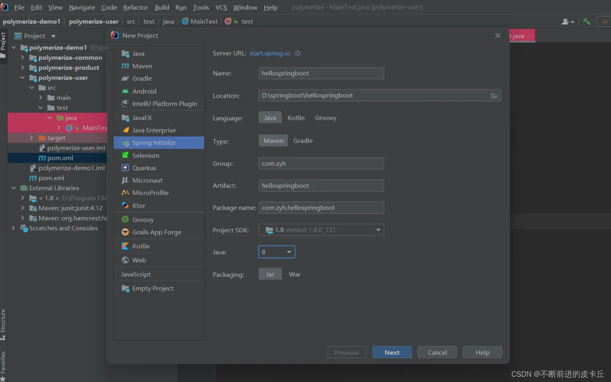
Task: Select Grails App Forge icon
Action: click(x=125, y=232)
